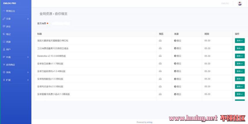Select title Balabolka v2.15.0.848绿色版
The image size is (248, 124).
coord(51,56)
